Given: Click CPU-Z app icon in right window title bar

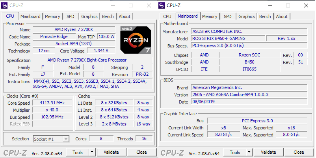Looking at the screenshot, I should pos(162,5).
